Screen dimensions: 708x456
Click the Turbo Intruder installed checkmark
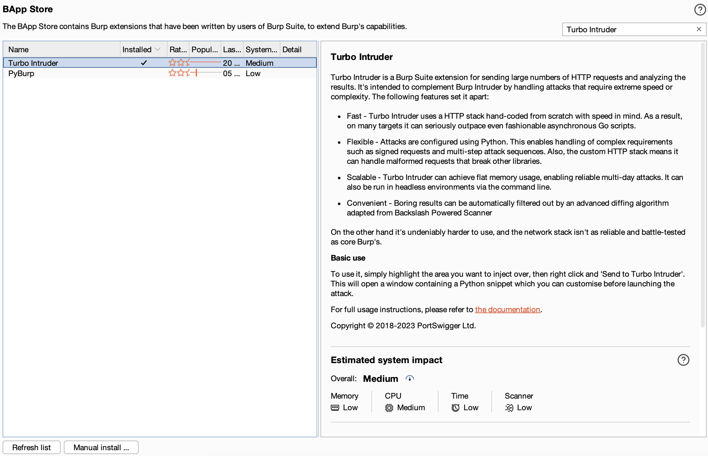coord(144,63)
